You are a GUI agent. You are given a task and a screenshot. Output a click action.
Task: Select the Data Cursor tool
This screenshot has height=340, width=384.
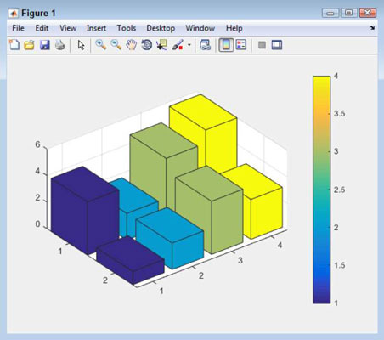coord(162,45)
